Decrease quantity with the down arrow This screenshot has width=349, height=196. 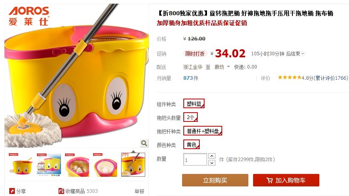click(x=212, y=163)
